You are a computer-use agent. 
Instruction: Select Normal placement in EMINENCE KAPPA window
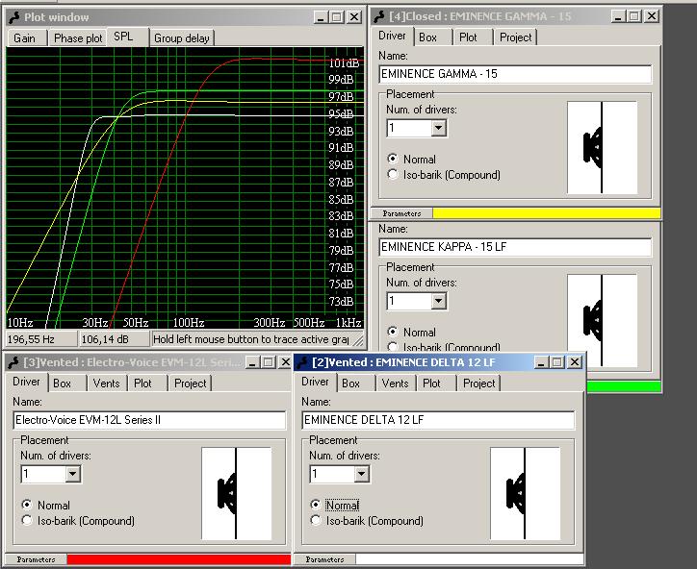(x=412, y=332)
